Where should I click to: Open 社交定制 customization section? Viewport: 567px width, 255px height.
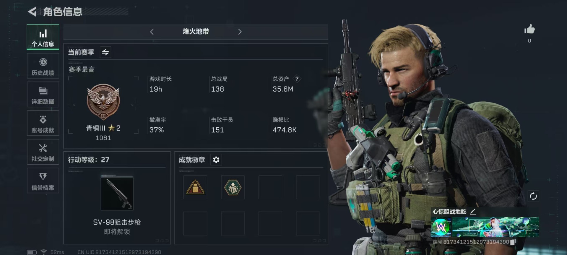click(43, 152)
